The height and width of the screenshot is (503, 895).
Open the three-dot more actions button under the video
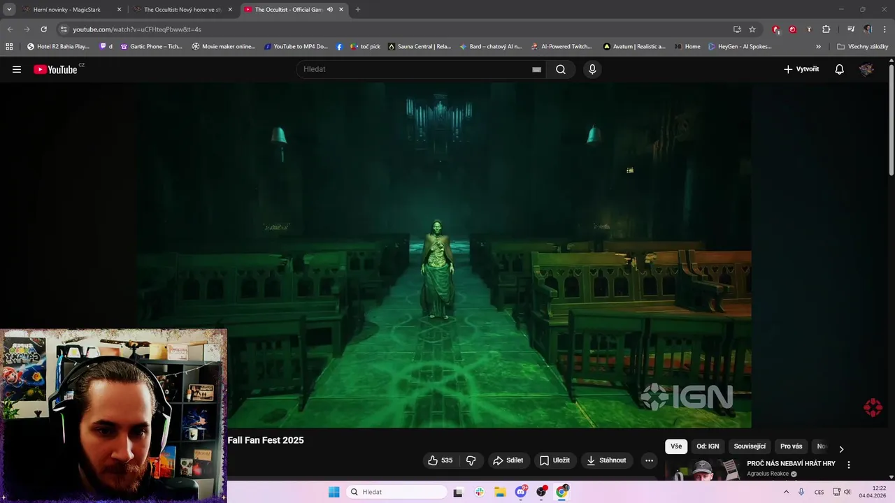point(649,460)
